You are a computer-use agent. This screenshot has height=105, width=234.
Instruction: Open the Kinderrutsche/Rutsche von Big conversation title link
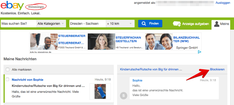tap(151, 69)
